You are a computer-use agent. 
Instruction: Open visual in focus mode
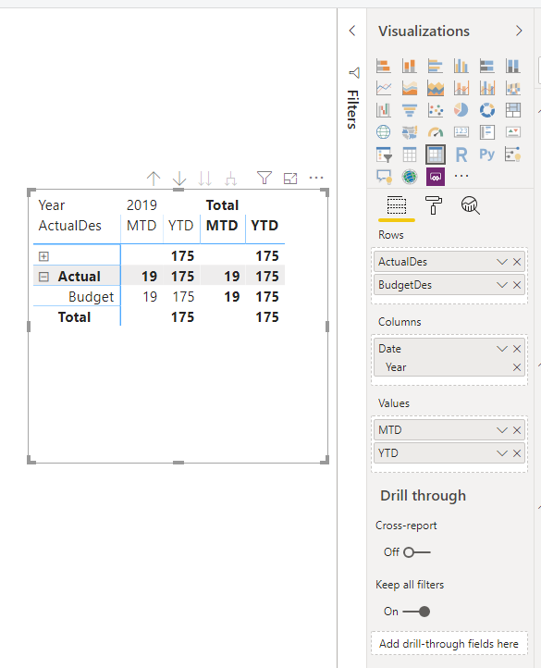click(x=290, y=178)
